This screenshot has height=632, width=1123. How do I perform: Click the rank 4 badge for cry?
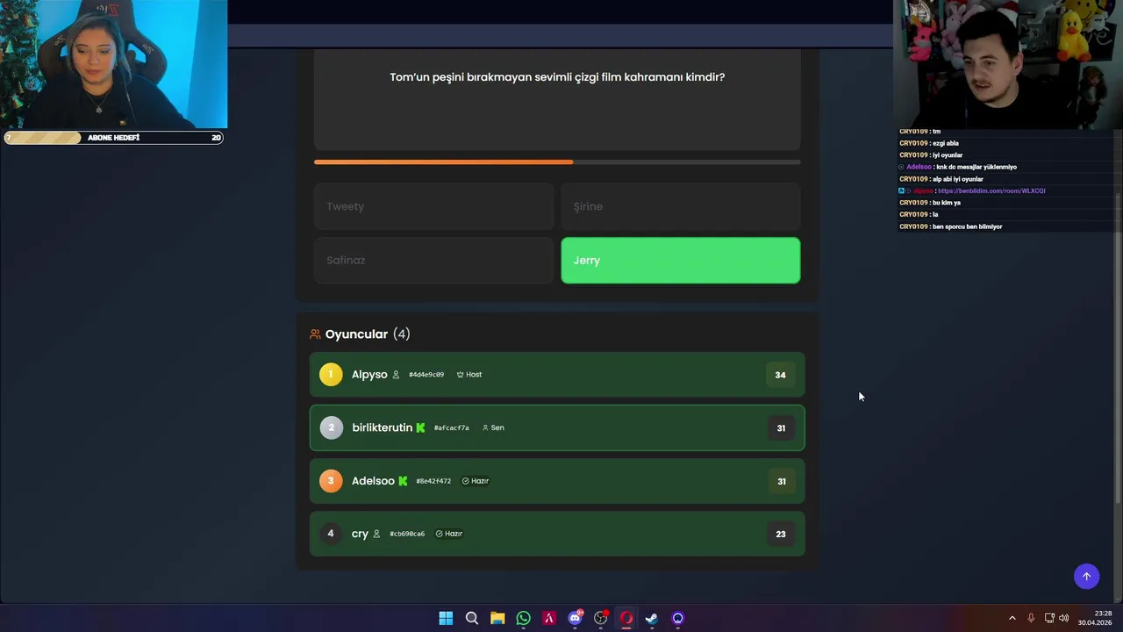(331, 534)
